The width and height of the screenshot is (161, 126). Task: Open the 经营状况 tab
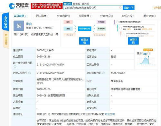[x=107, y=16]
